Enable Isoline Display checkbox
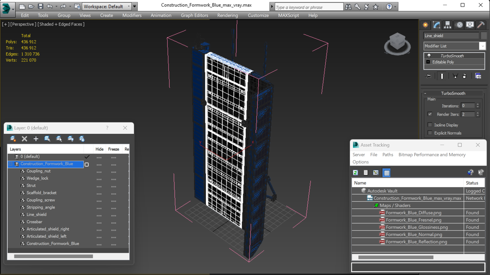The height and width of the screenshot is (275, 490). click(x=430, y=125)
